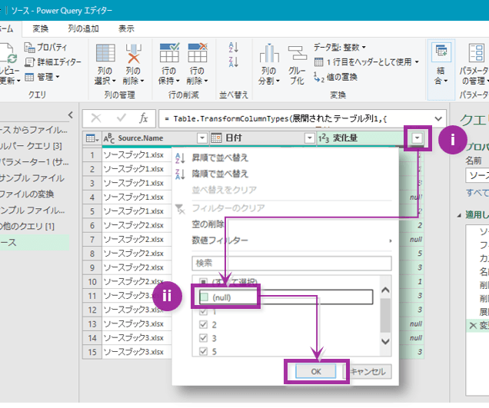The image size is (489, 408).
Task: Click the ascending sort A-Z ribbon icon
Action: [234, 48]
